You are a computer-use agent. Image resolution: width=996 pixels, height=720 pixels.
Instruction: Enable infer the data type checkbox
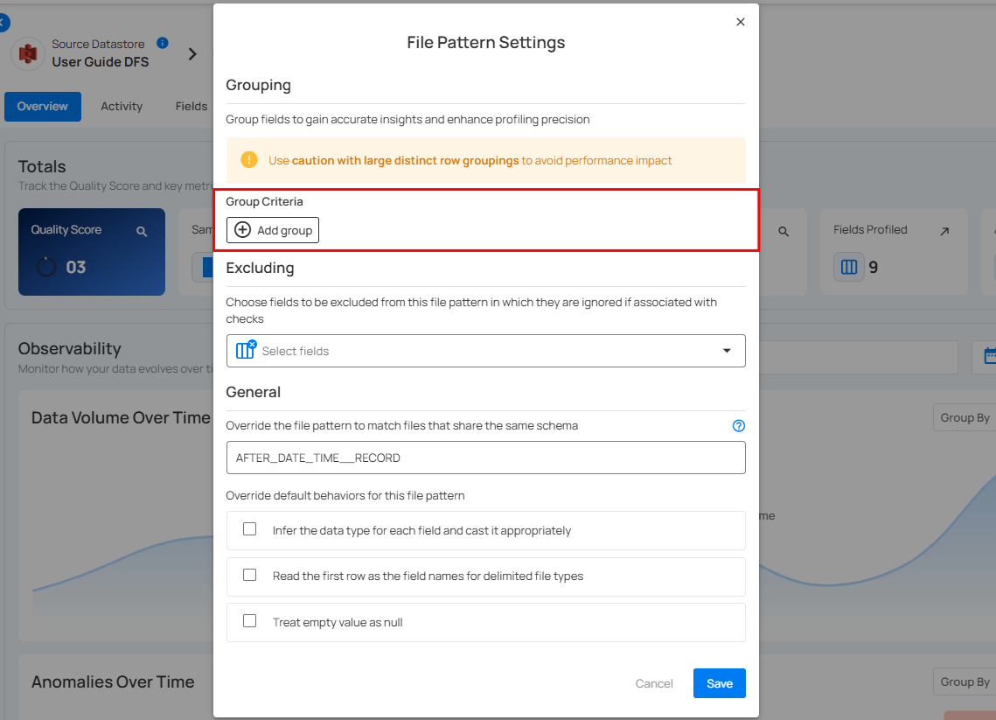point(250,529)
